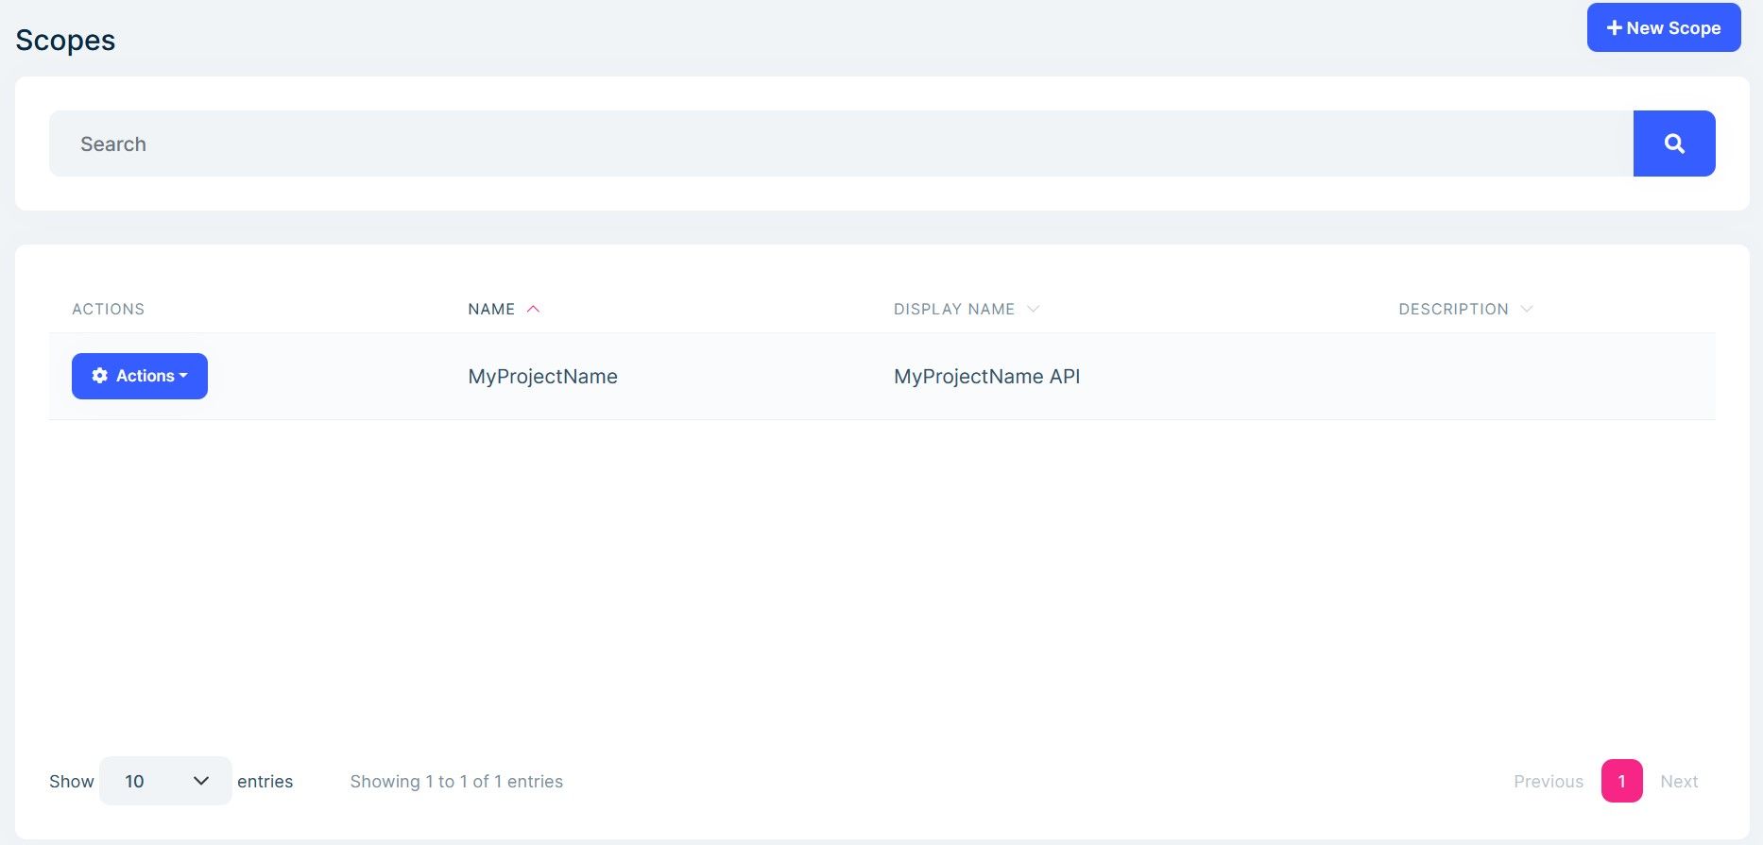
Task: Click the MyProjectName API display name cell
Action: pyautogui.click(x=986, y=377)
